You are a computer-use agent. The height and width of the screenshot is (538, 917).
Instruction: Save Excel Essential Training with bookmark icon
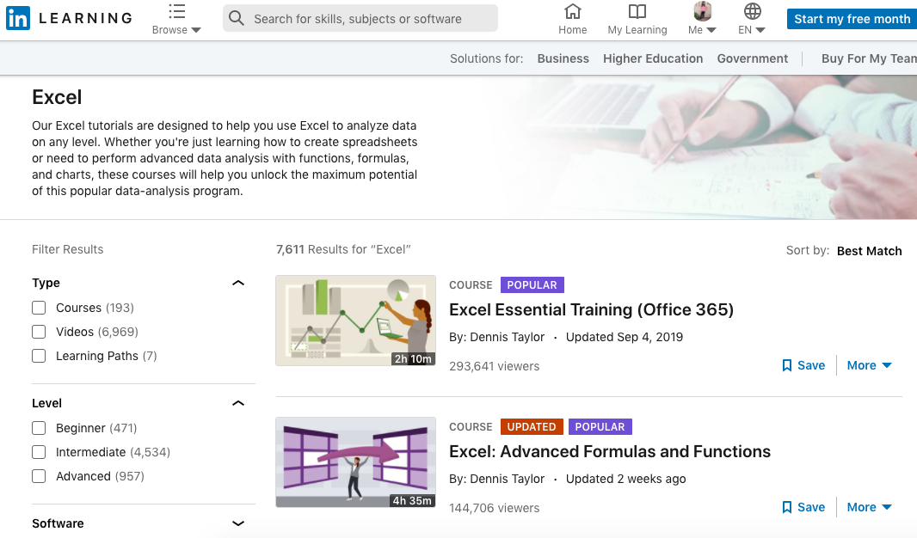pyautogui.click(x=787, y=365)
